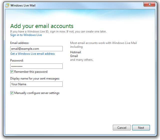Viewport: 160px width, 140px height.
Task: Proceed with the Next button
Action: [x=141, y=128]
